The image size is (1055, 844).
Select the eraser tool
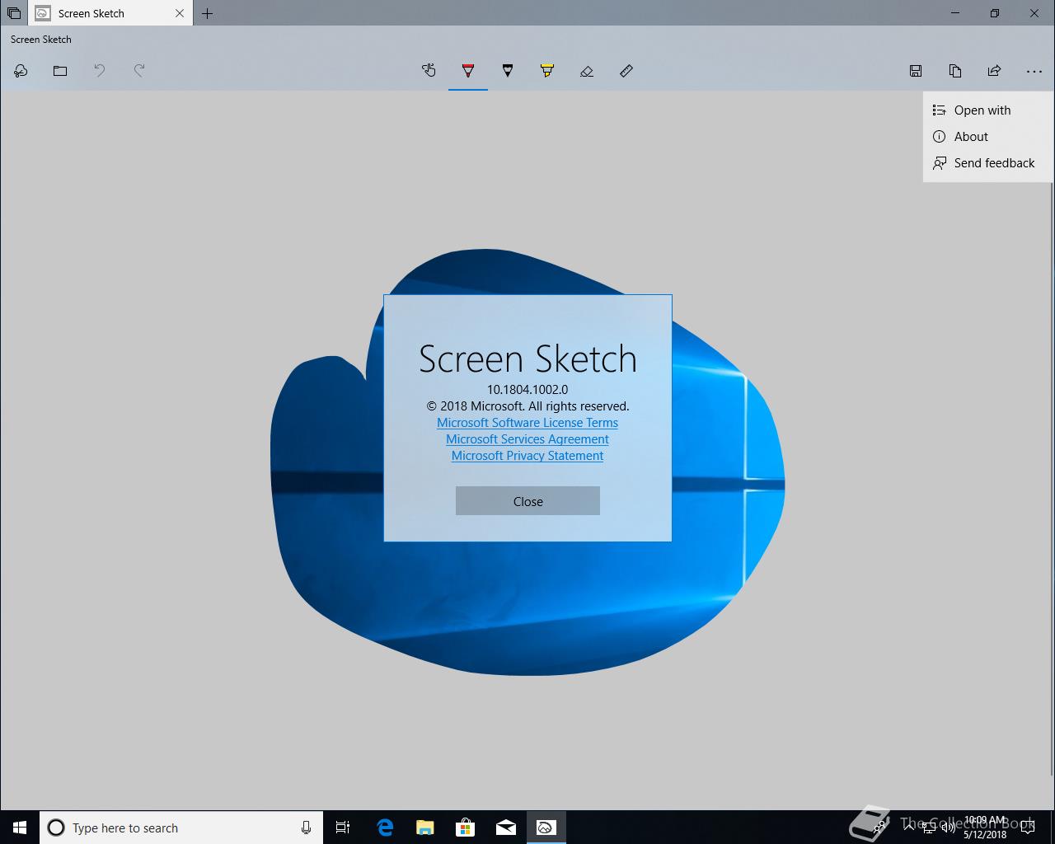(x=587, y=71)
